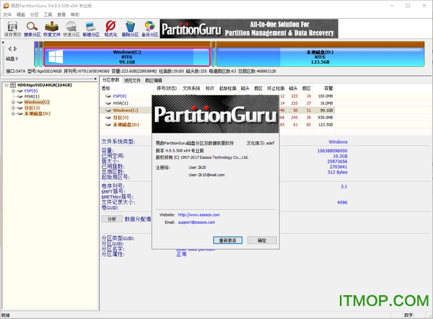The height and width of the screenshot is (319, 433).
Task: Select the HD0:tigoSSD240GB(224GB) tree item
Action: (45, 85)
